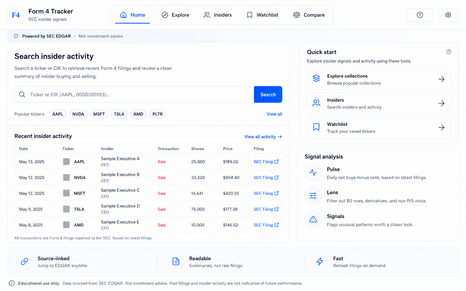Click the F4 app logo
Viewport: 466px width, 291px height.
click(16, 15)
